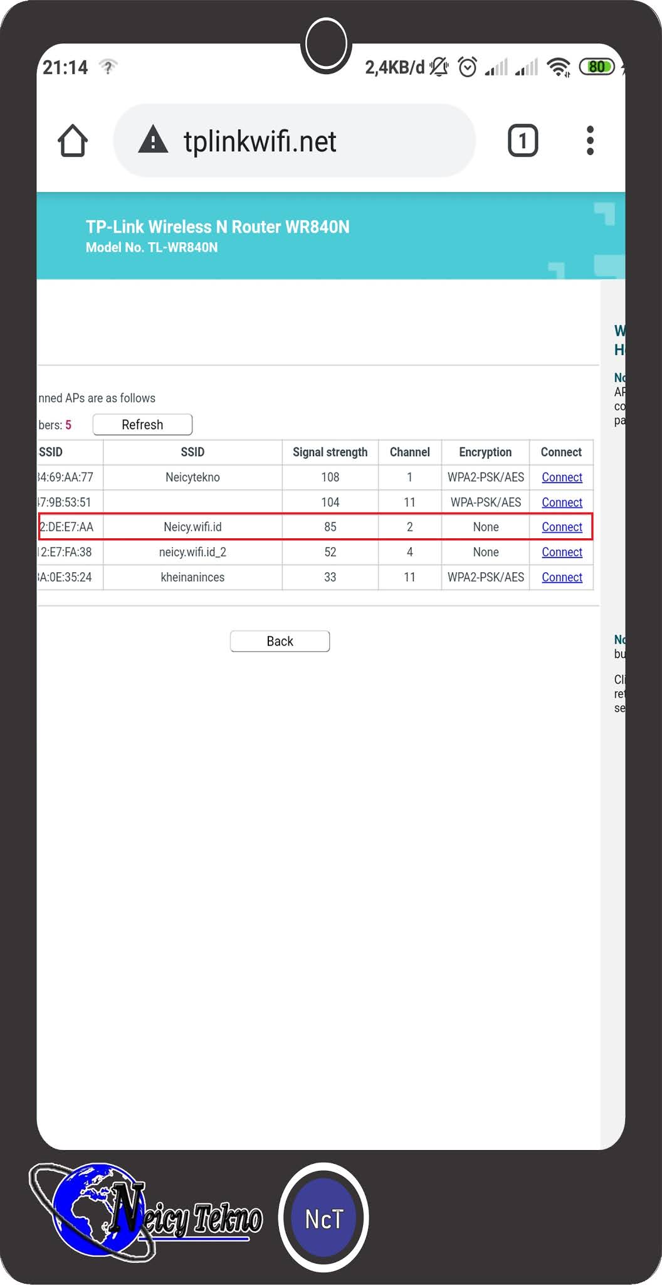Image resolution: width=662 pixels, height=1285 pixels.
Task: Click the Back button
Action: pyautogui.click(x=280, y=641)
